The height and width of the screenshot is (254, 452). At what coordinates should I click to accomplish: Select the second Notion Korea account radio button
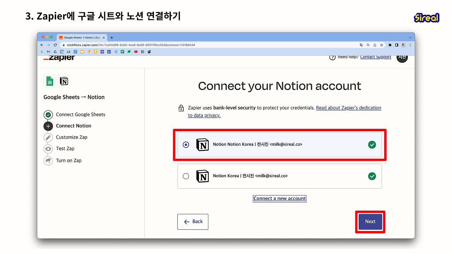tap(186, 176)
